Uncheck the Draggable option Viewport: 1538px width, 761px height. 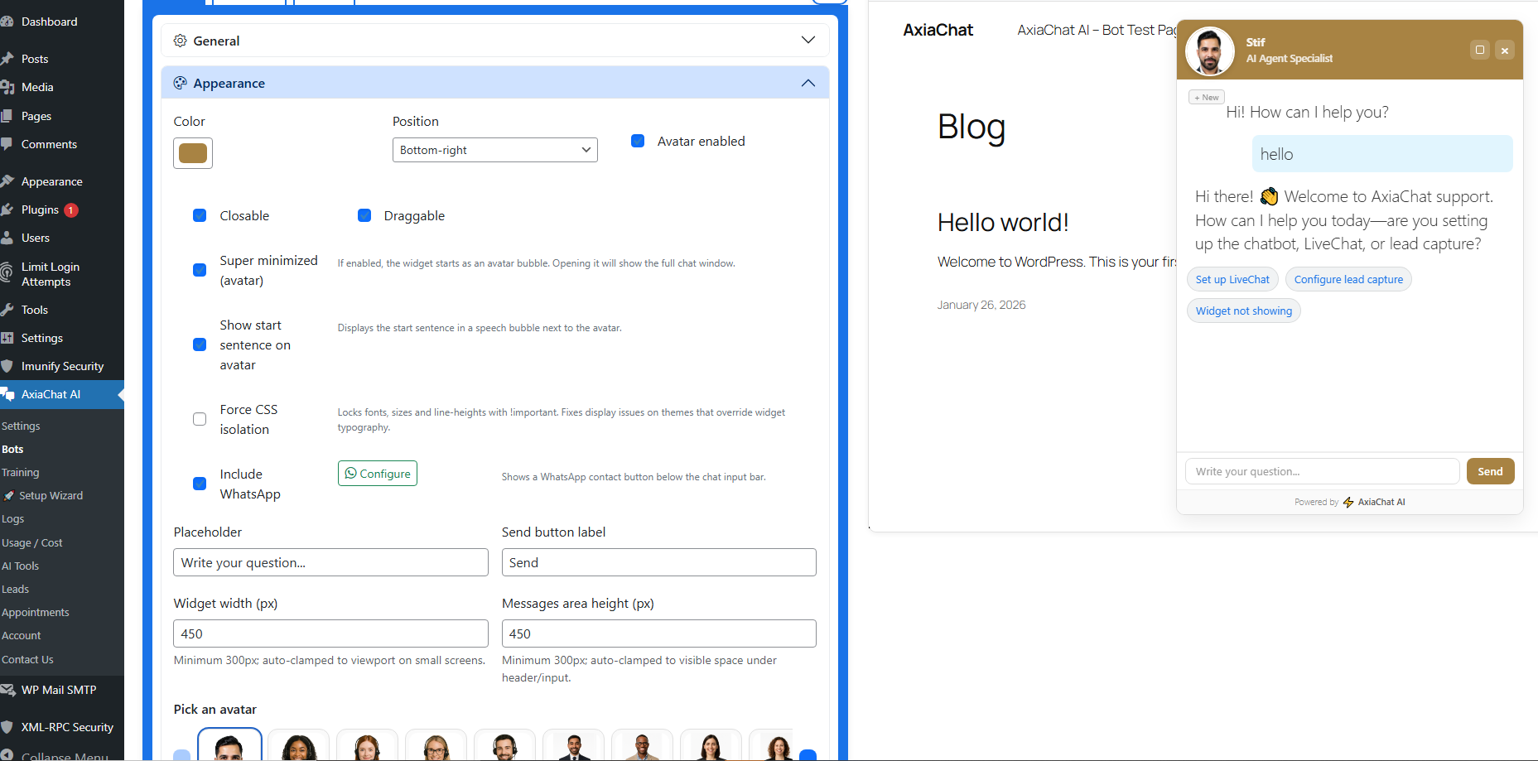point(364,215)
